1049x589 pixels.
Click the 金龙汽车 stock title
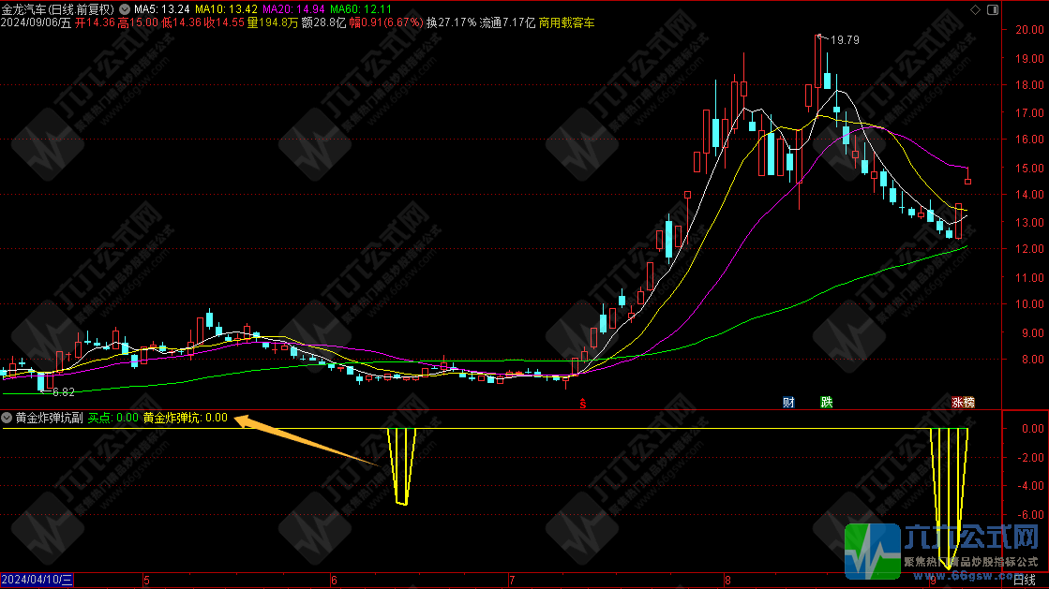pyautogui.click(x=58, y=9)
